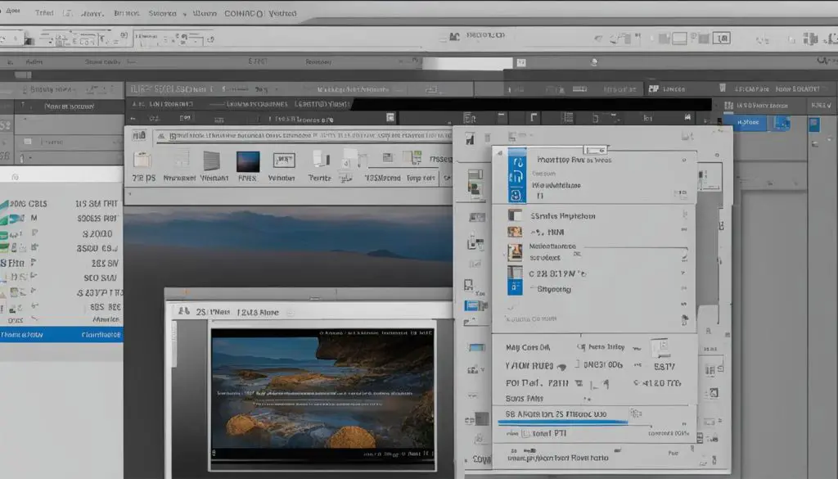Click the small checkbox in the popup bottom row
The height and width of the screenshot is (479, 838).
click(x=525, y=434)
